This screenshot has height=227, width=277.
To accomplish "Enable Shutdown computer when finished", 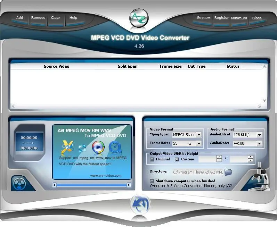I will point(152,181).
